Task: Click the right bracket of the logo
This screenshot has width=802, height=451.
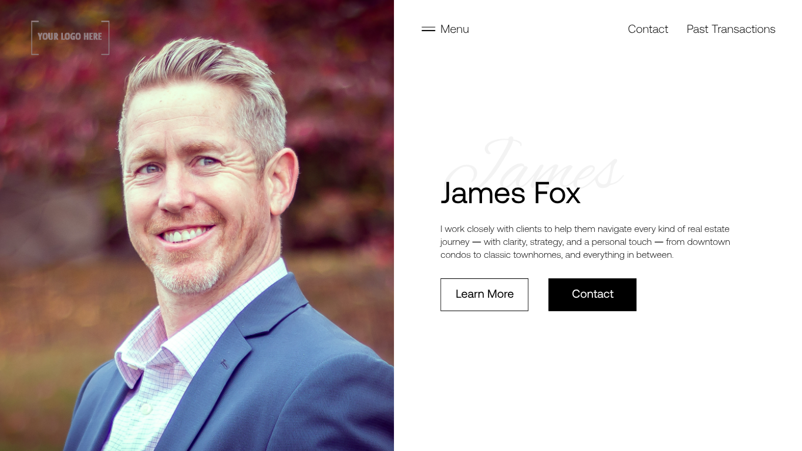Action: [x=106, y=38]
